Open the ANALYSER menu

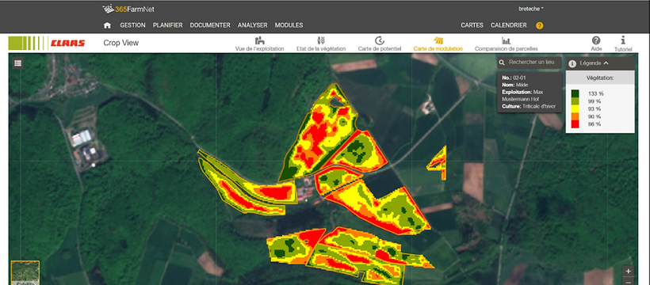(x=252, y=25)
